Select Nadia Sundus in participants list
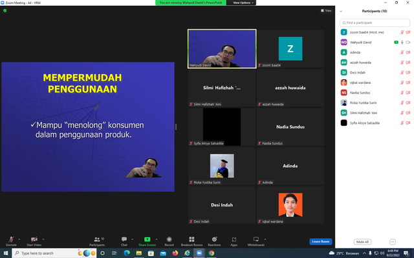Image resolution: width=414 pixels, height=258 pixels. (375, 93)
